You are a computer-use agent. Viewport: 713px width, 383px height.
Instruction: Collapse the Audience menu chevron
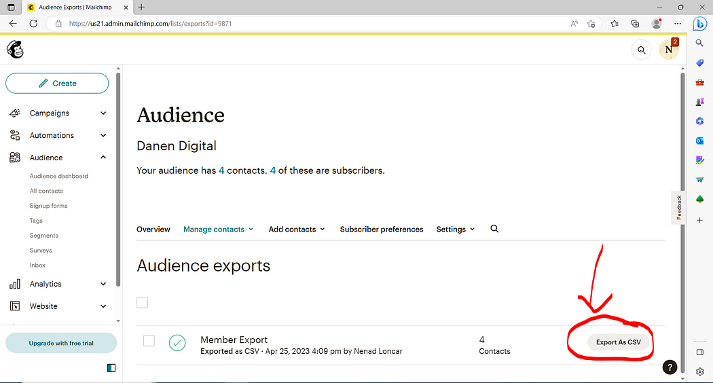pos(103,158)
